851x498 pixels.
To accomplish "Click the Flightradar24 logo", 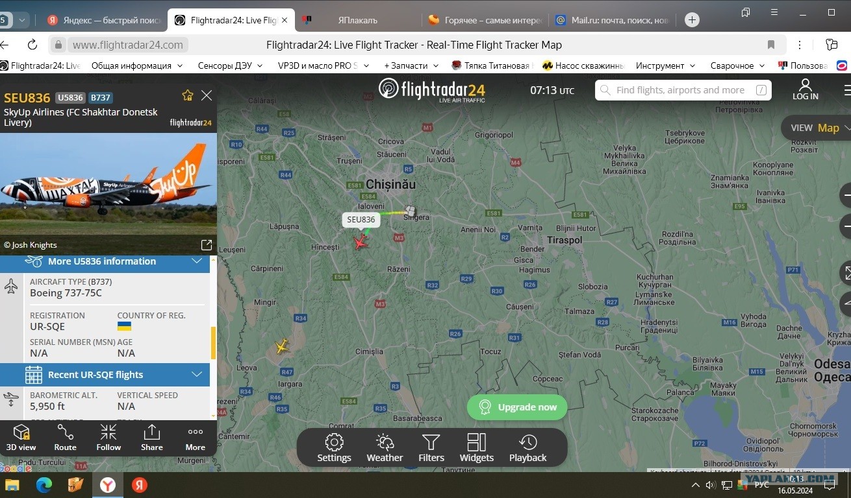I will pyautogui.click(x=432, y=89).
